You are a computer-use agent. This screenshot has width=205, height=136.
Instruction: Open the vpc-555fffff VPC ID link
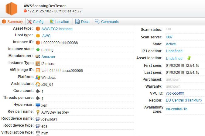pyautogui.click(x=175, y=93)
